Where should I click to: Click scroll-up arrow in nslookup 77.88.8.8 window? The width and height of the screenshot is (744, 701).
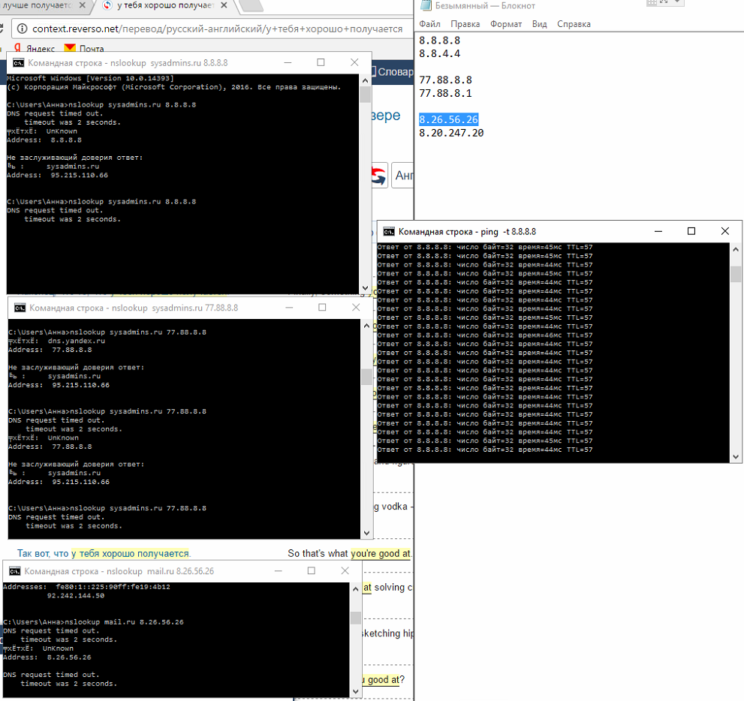click(x=366, y=326)
